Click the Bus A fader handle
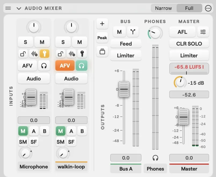 click(x=124, y=89)
